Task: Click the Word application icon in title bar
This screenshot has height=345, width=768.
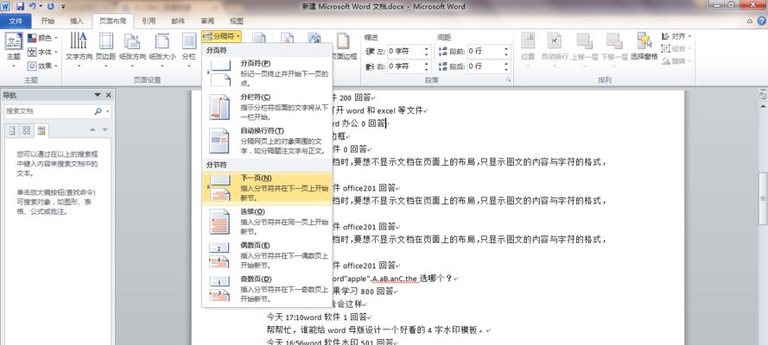Action: point(6,6)
